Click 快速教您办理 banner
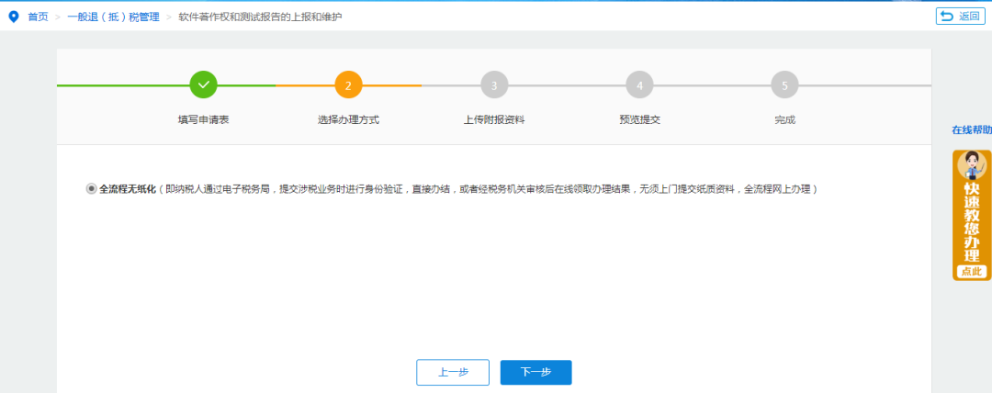The width and height of the screenshot is (992, 393). click(x=972, y=215)
